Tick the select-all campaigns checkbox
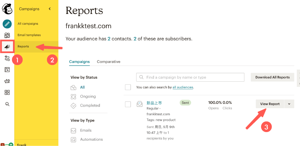300x146 pixels. (128, 87)
